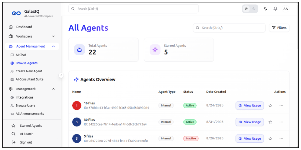Click the Workspace briefcase icon

tap(11, 36)
